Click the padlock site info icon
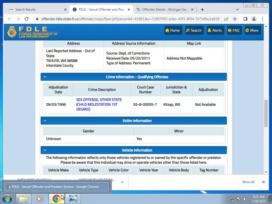272x204 pixels. [x=37, y=19]
